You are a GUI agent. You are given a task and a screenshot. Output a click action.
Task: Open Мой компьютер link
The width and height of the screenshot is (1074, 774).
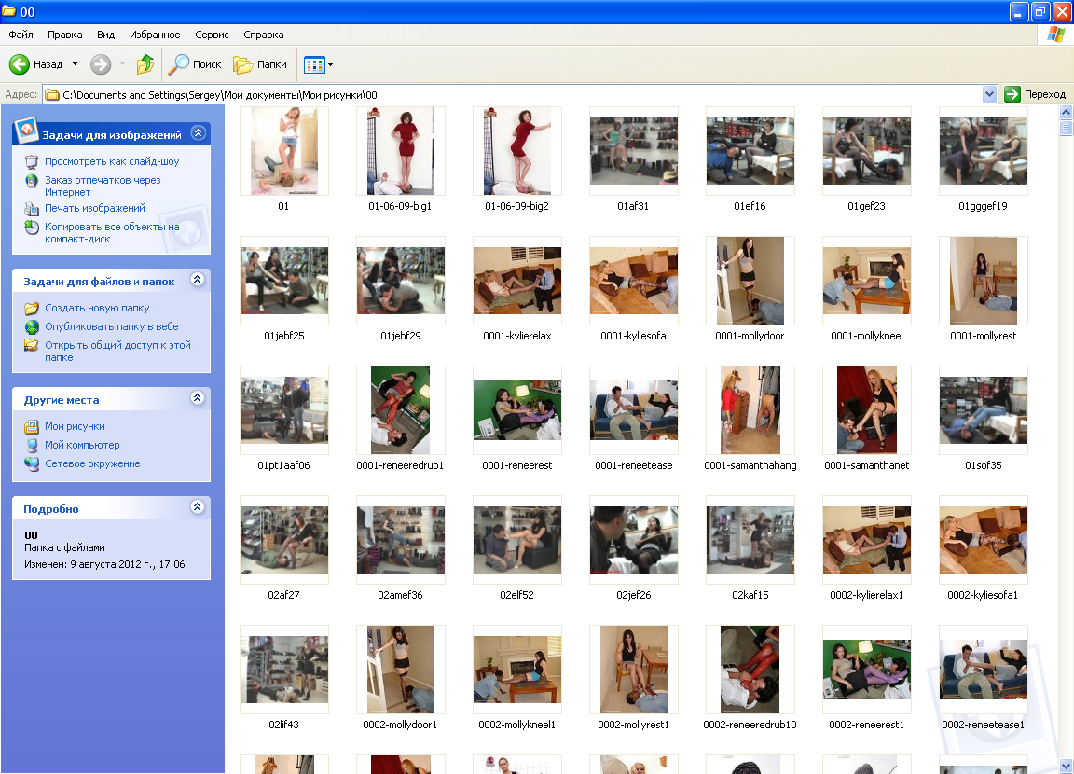[x=82, y=445]
